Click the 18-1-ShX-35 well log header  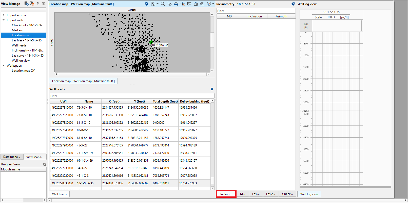[x=331, y=12]
